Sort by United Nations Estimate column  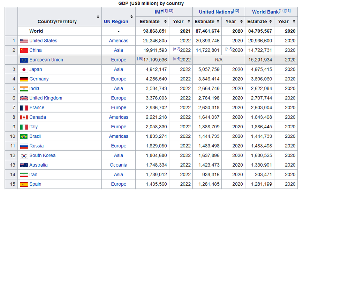tap(218, 21)
